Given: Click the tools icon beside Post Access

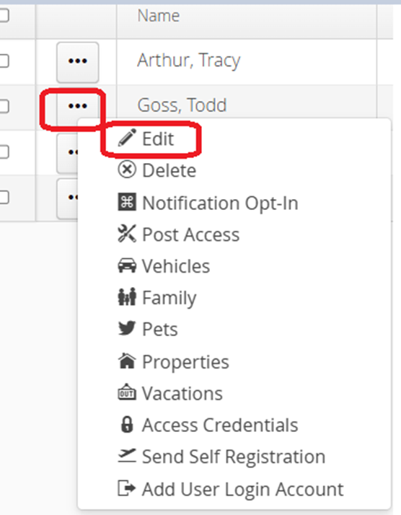Looking at the screenshot, I should (x=127, y=234).
